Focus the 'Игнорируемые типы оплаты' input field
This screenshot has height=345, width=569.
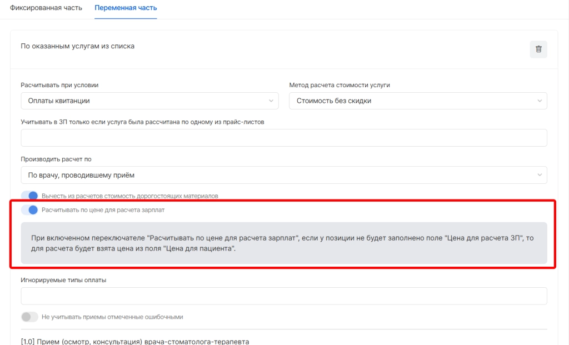283,296
